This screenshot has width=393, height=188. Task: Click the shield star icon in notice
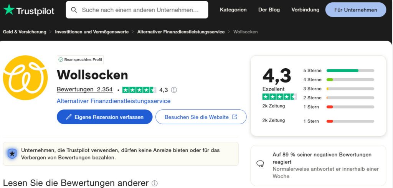12,154
